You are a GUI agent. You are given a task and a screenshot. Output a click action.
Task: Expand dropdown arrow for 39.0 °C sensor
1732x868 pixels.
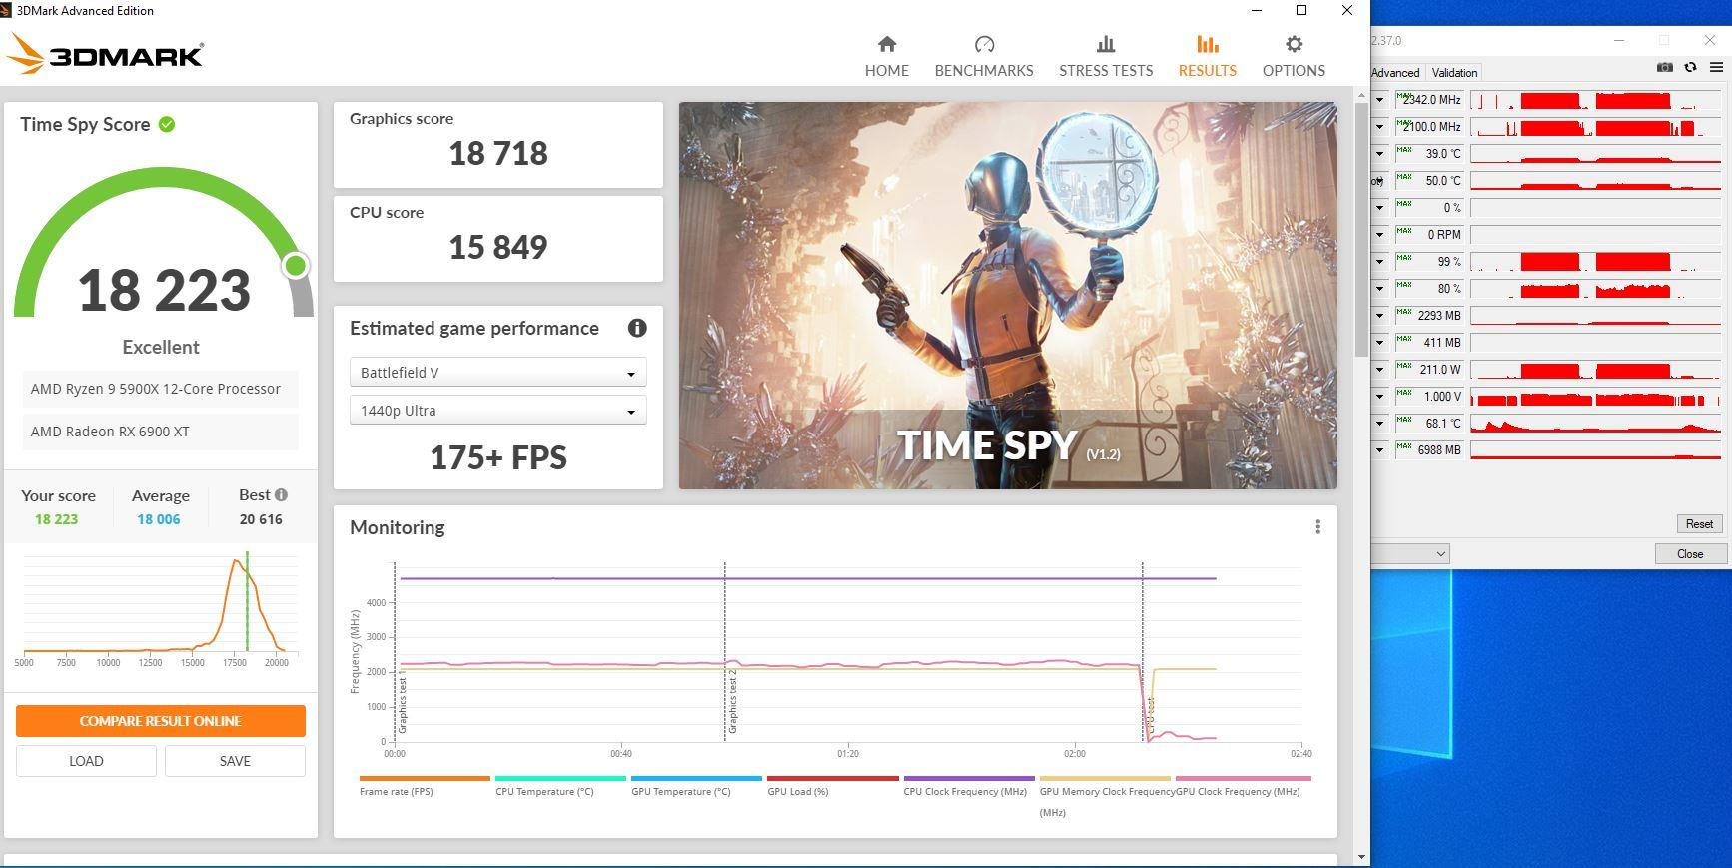[1380, 154]
